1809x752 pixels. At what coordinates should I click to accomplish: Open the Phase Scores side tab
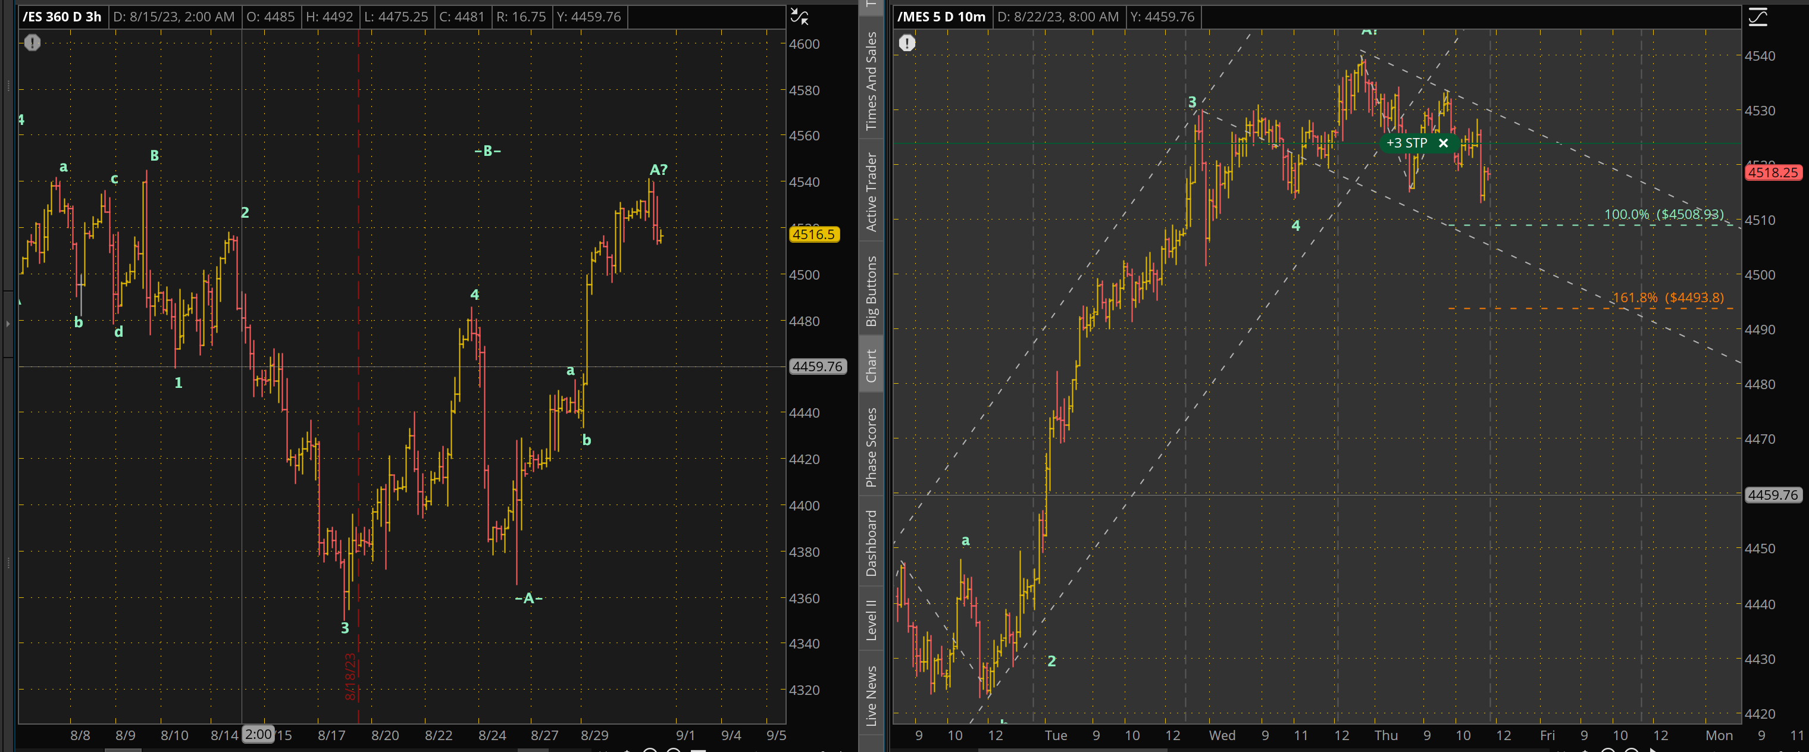tap(871, 447)
